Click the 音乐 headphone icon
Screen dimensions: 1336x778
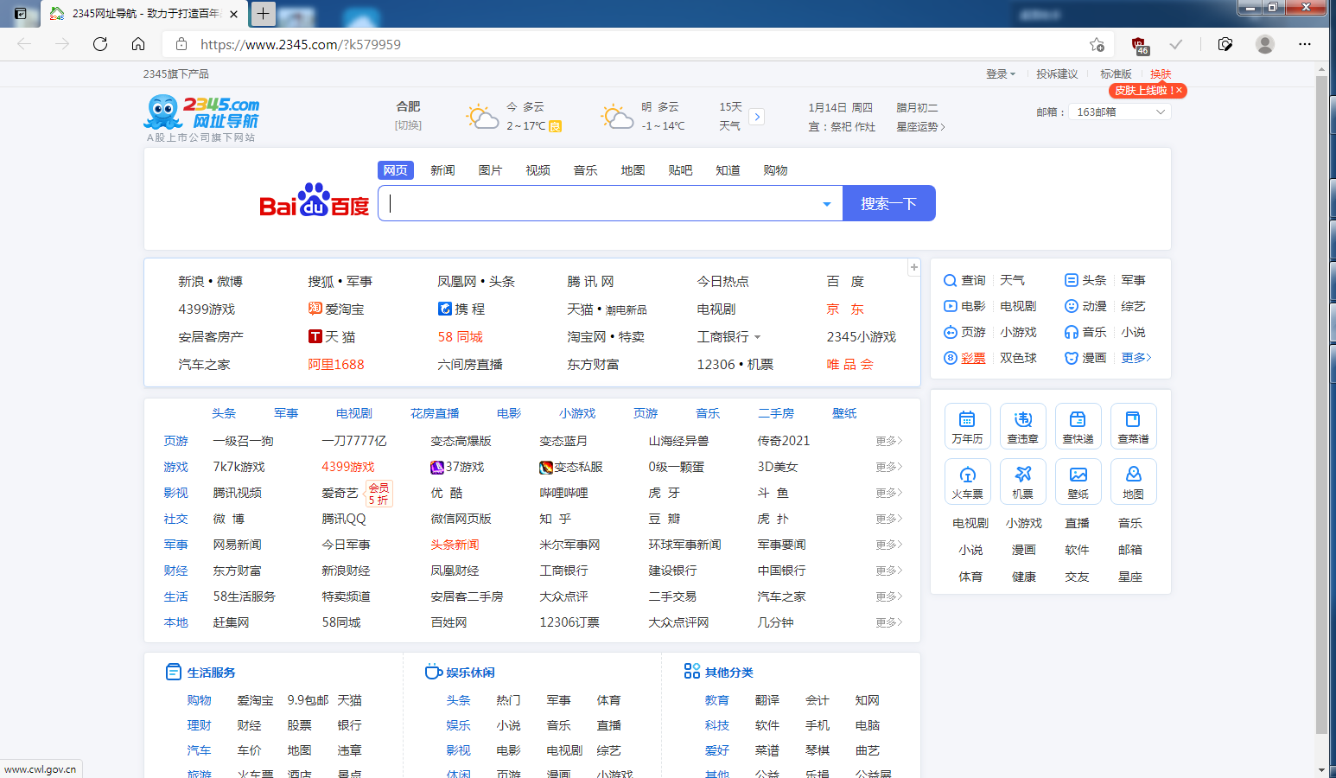click(x=1072, y=332)
